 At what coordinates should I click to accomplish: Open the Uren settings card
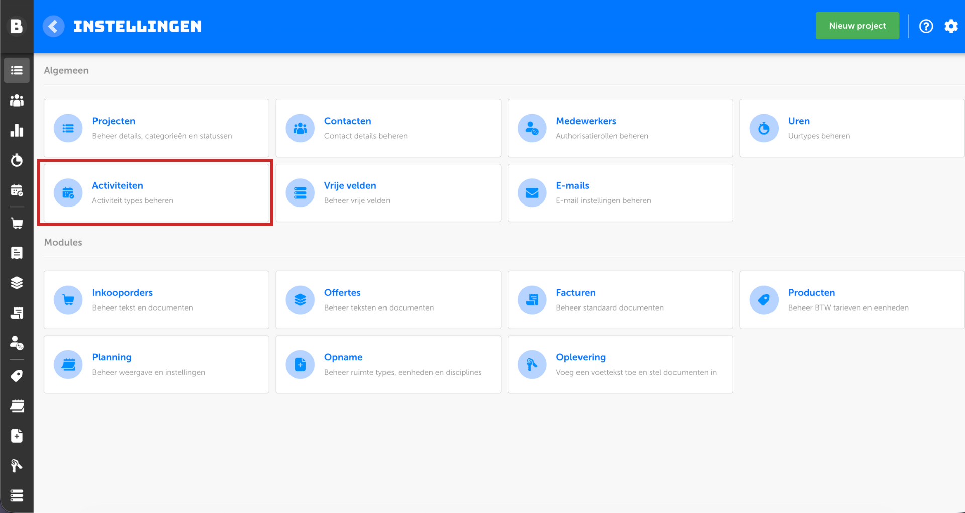pyautogui.click(x=852, y=128)
